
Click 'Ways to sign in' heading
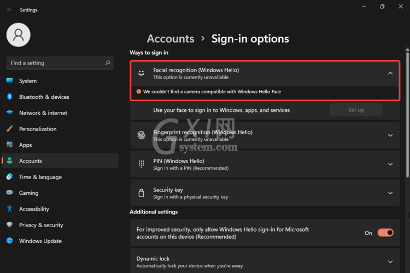click(x=149, y=52)
